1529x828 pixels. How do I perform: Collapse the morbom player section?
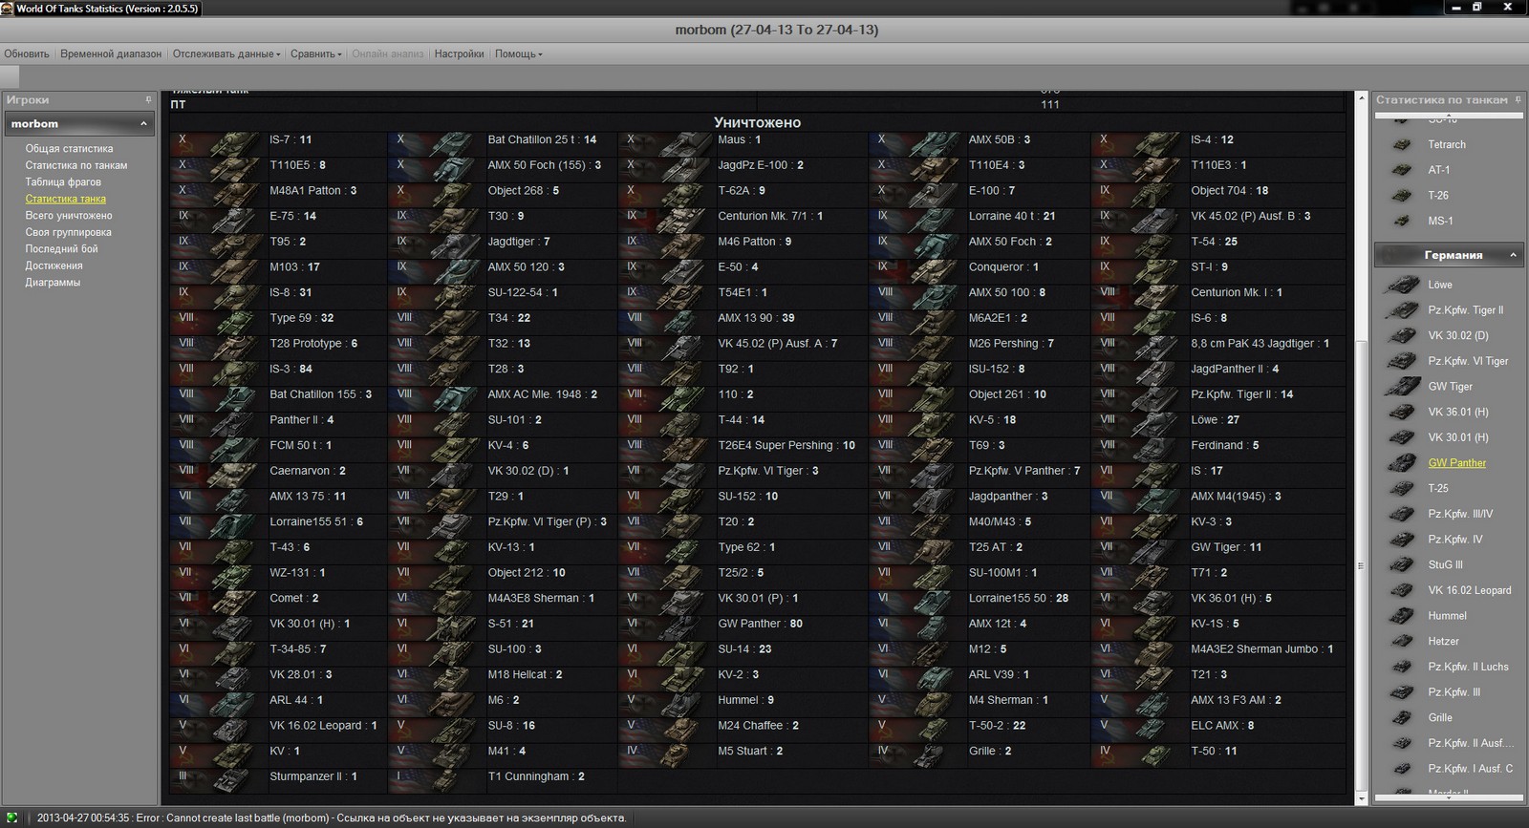pyautogui.click(x=143, y=124)
